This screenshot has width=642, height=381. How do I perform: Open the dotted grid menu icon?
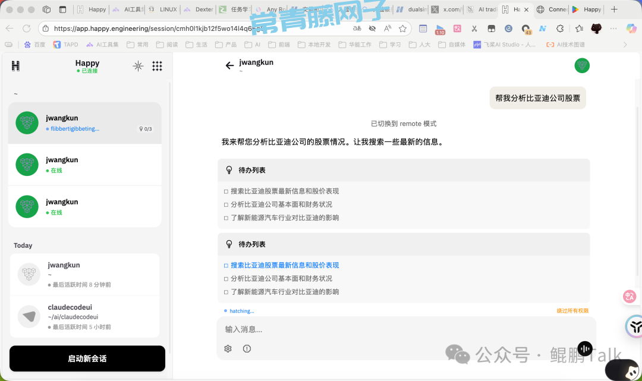click(x=157, y=66)
